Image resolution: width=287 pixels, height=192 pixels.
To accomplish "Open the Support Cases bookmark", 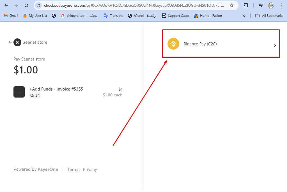I will (176, 16).
